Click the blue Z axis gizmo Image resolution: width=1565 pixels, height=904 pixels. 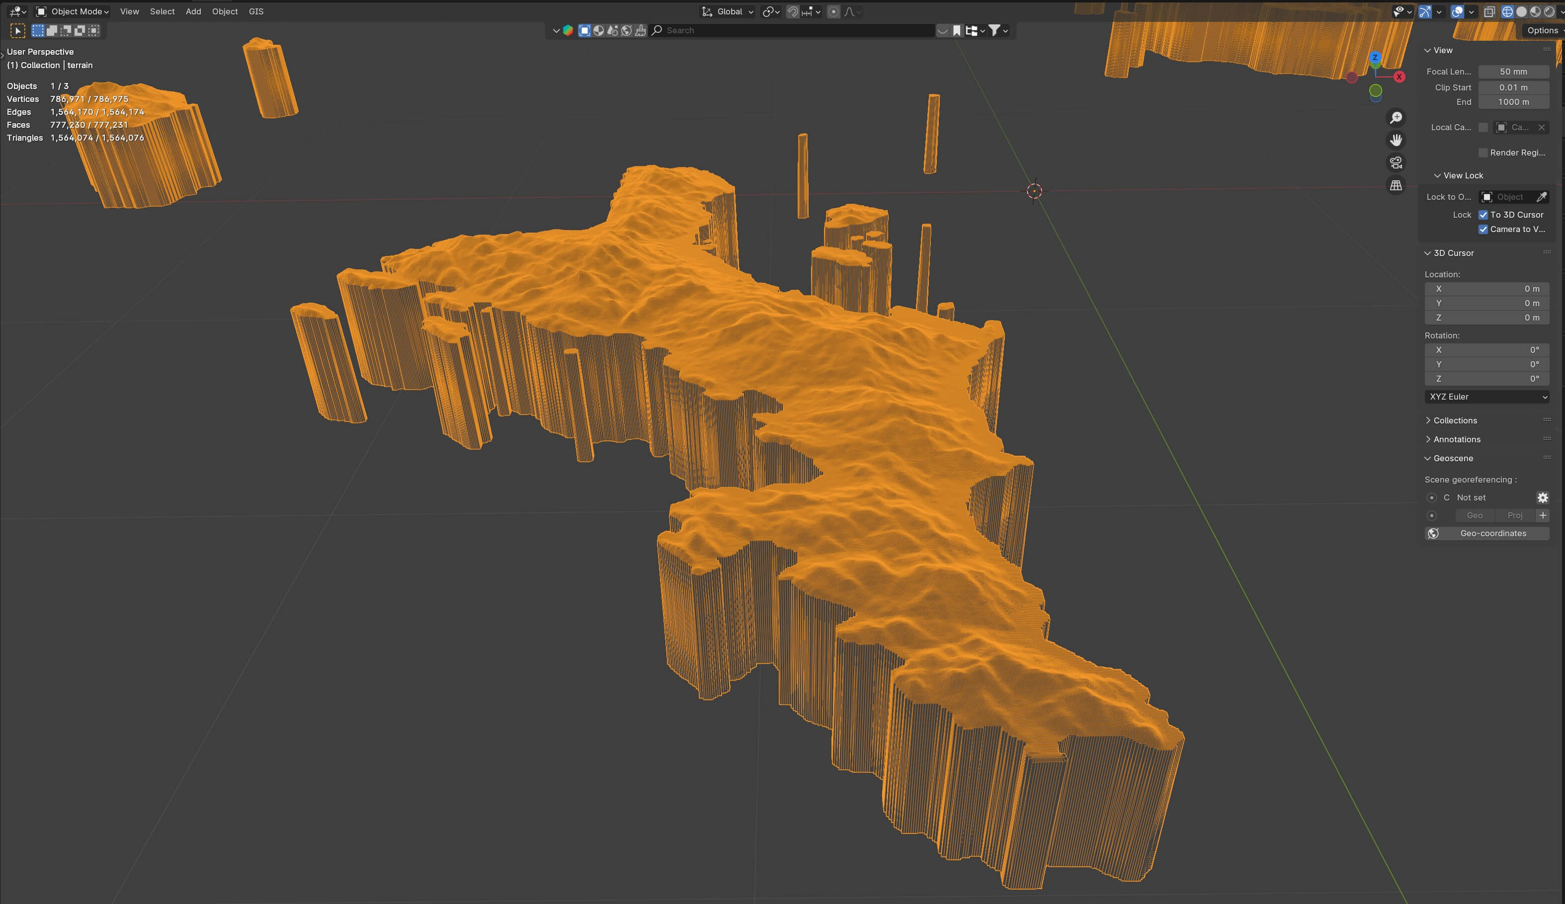point(1375,58)
